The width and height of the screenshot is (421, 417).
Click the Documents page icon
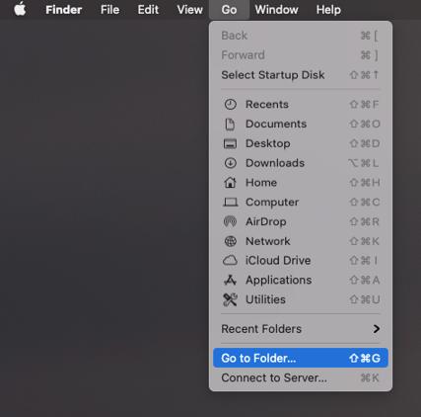coord(230,125)
